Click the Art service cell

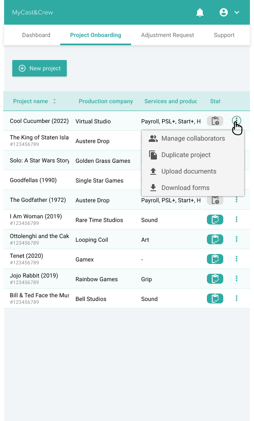point(145,240)
